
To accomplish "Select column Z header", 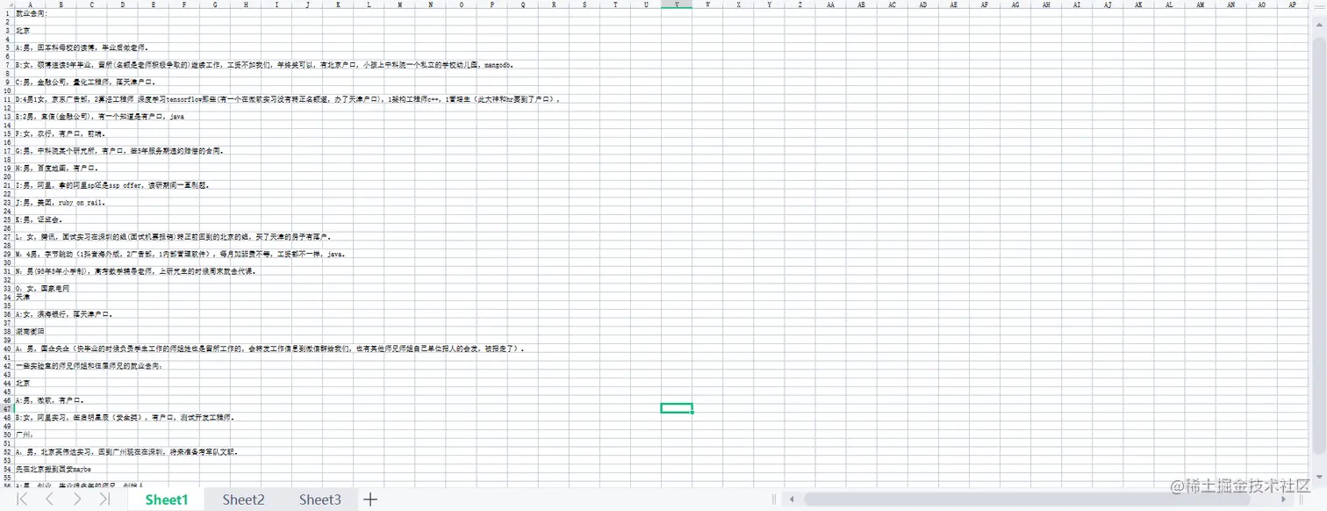I will [x=800, y=4].
